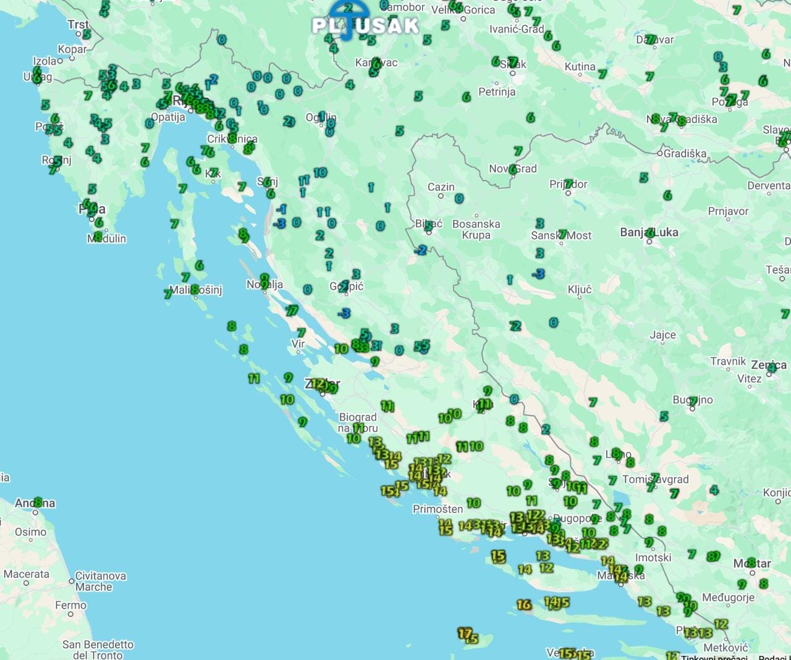
Task: Click the Jajce town label
Action: point(662,335)
